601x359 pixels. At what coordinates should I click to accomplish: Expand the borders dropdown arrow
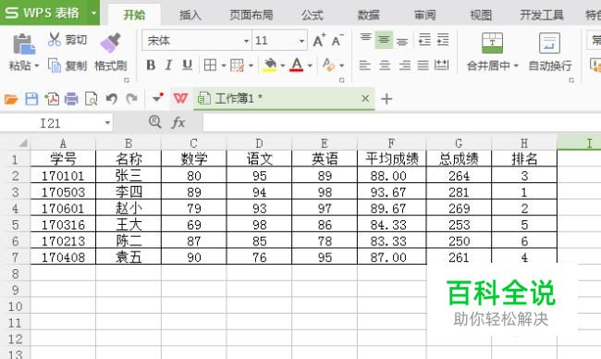pos(224,66)
